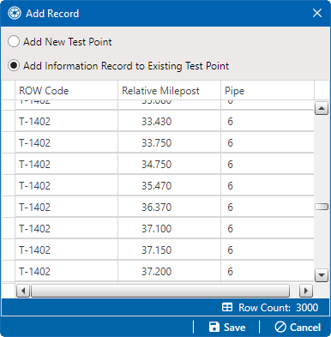
Task: Click the vertical scrollbar up arrow
Action: (322, 108)
